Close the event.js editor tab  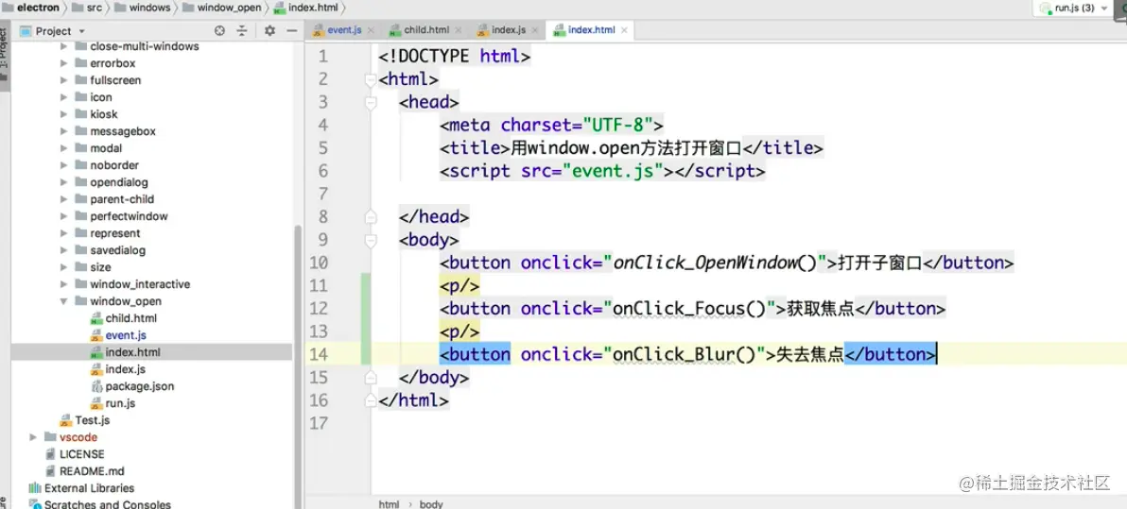371,30
